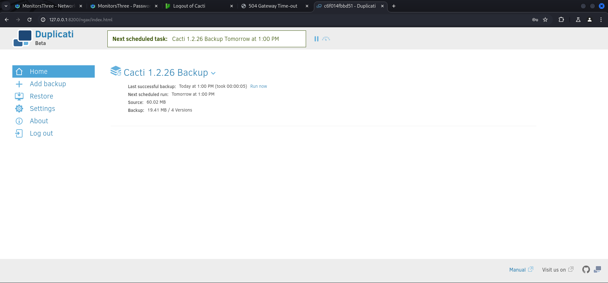Select Add backup in the sidebar
This screenshot has width=608, height=283.
coord(48,84)
